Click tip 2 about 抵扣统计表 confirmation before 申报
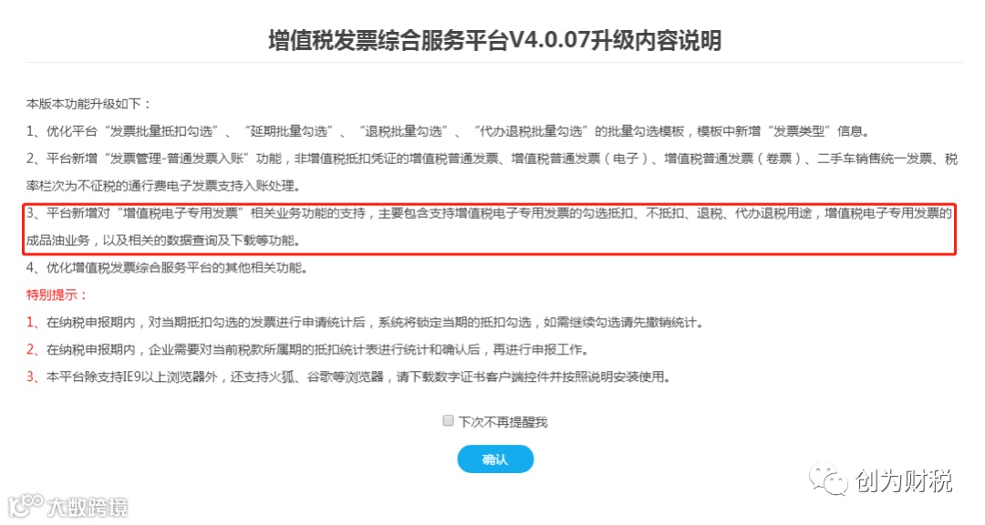This screenshot has width=985, height=525. (x=307, y=350)
